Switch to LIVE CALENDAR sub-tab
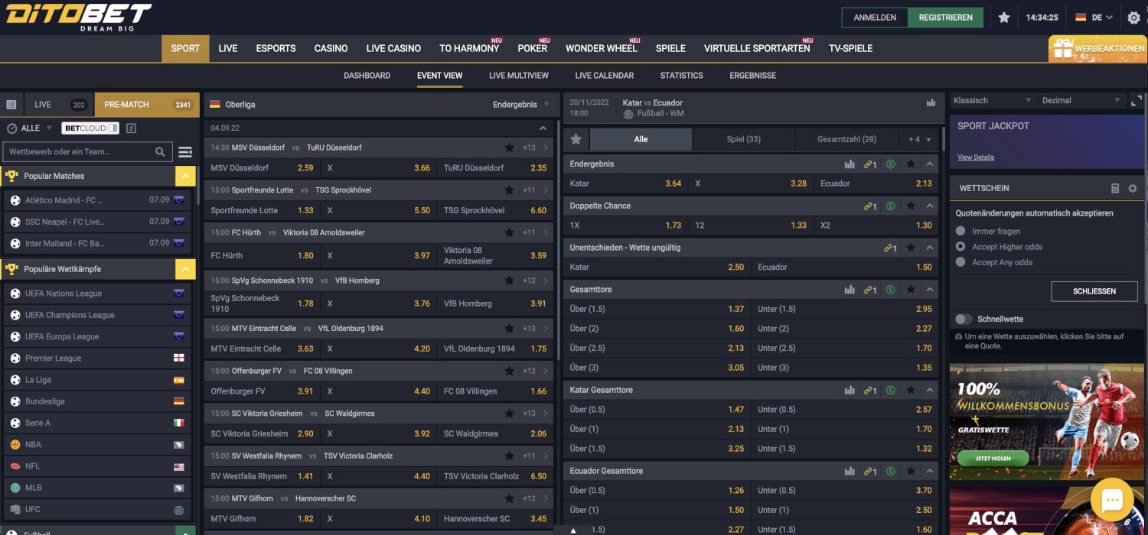Viewport: 1148px width, 535px height. pos(605,76)
